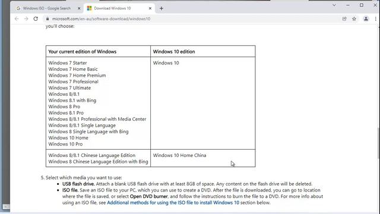Click the Google favicon on first tab
This screenshot has height=214, width=380.
tap(18, 8)
